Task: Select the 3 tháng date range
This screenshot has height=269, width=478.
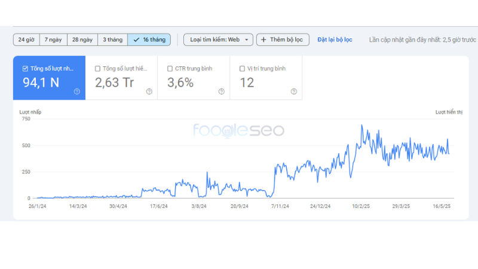Action: coord(112,39)
